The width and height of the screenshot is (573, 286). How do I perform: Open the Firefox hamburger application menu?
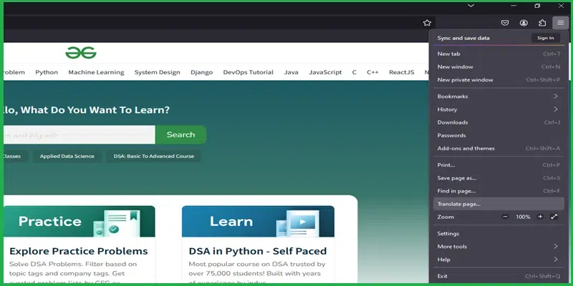pos(560,23)
